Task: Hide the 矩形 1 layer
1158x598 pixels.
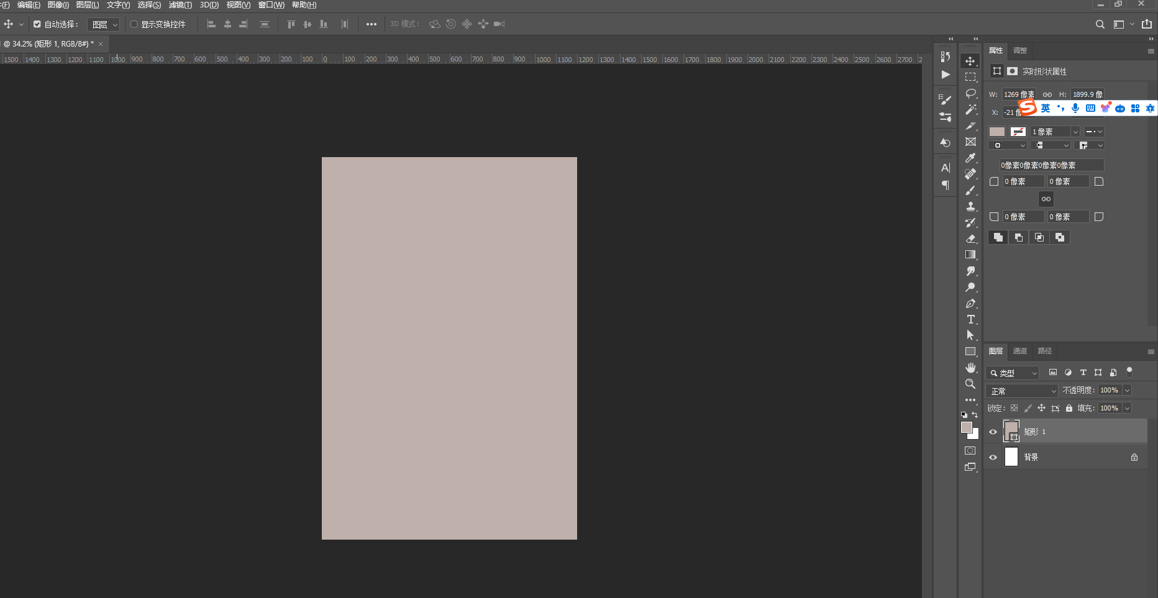Action: click(993, 432)
